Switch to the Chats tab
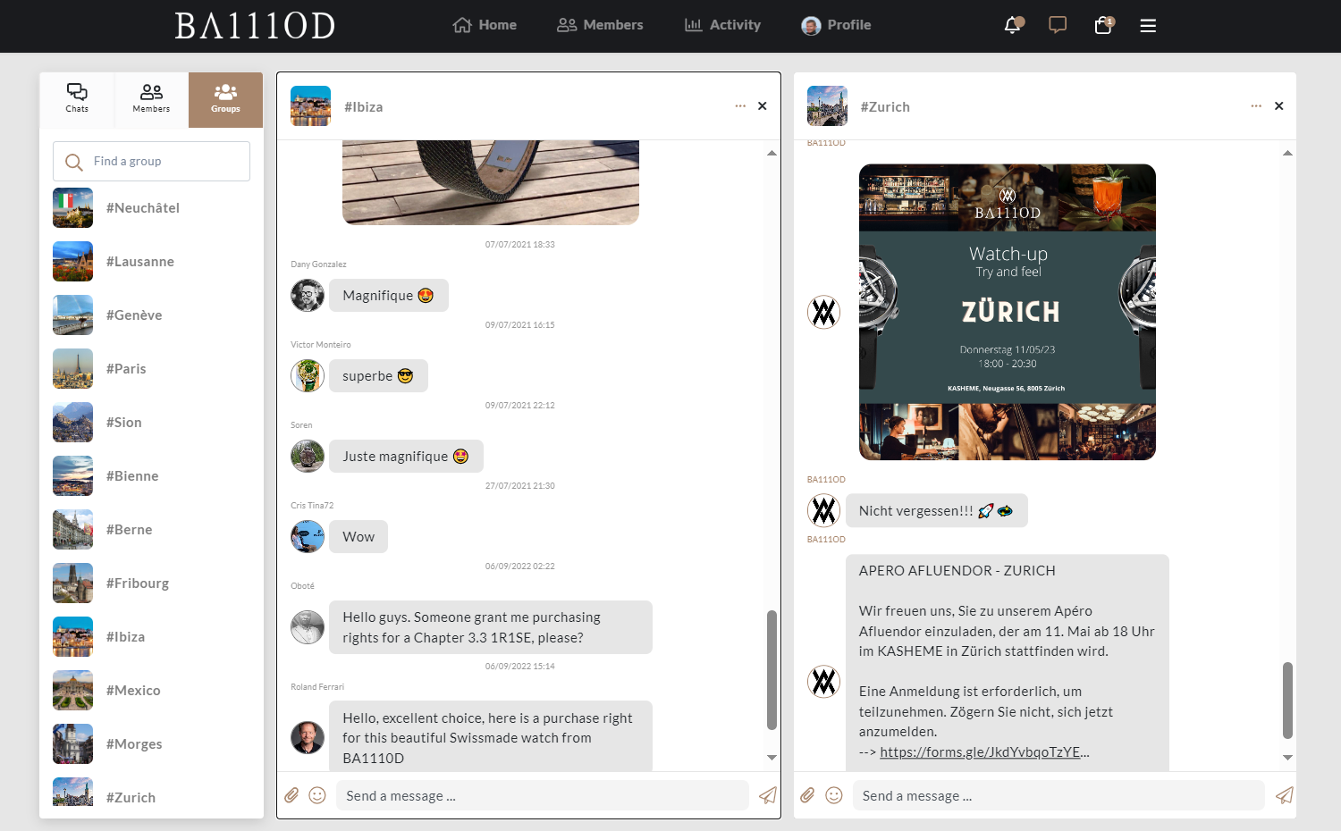Screen dimensions: 1341x831 point(77,98)
